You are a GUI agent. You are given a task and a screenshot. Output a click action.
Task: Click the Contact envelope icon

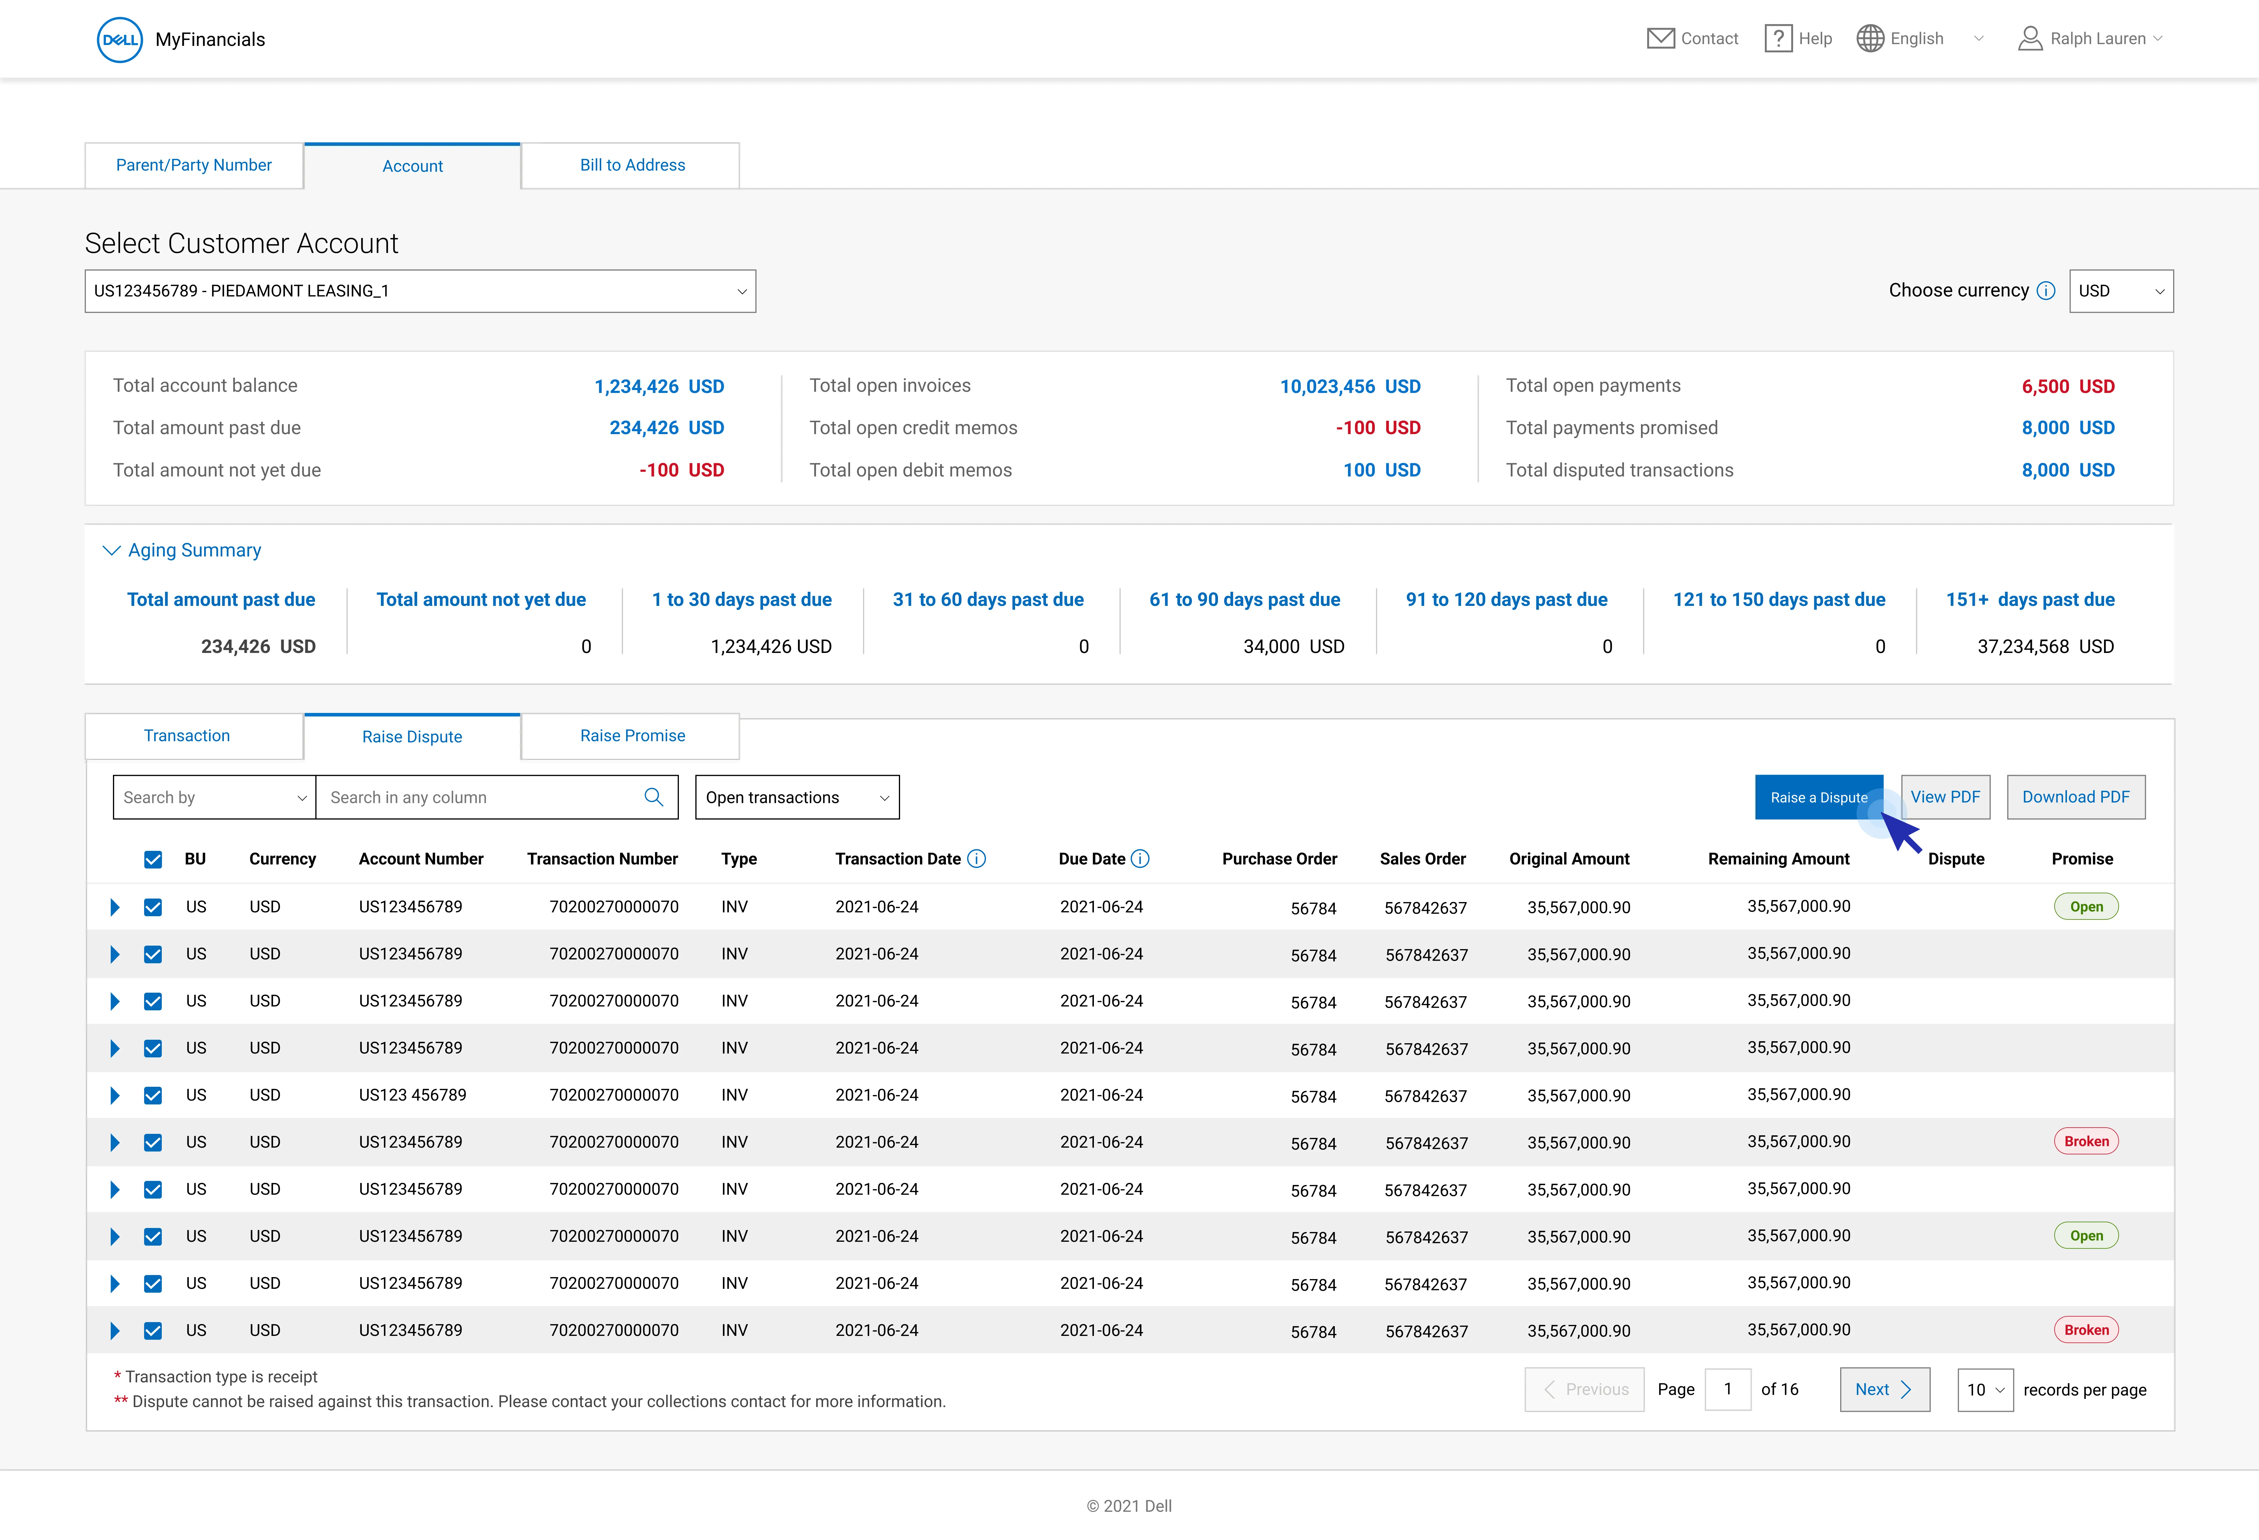point(1660,39)
